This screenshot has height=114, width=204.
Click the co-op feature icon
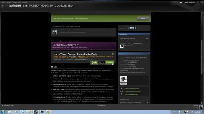[x=122, y=92]
